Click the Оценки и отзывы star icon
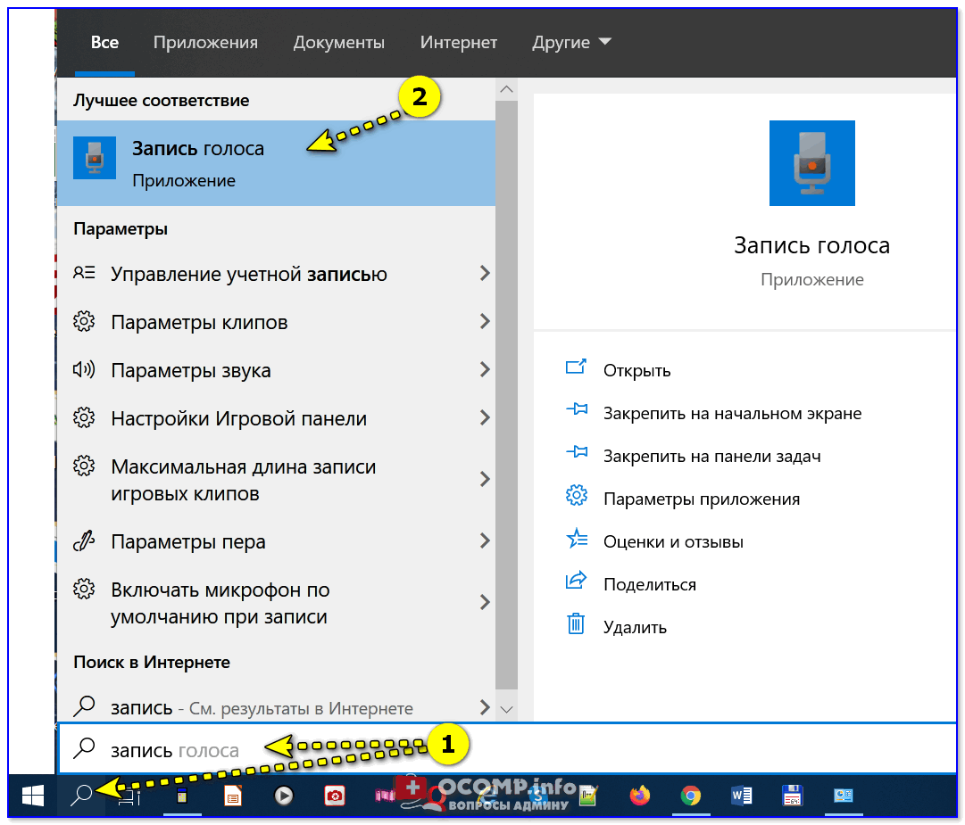Screen dimensions: 965x825 tap(577, 539)
